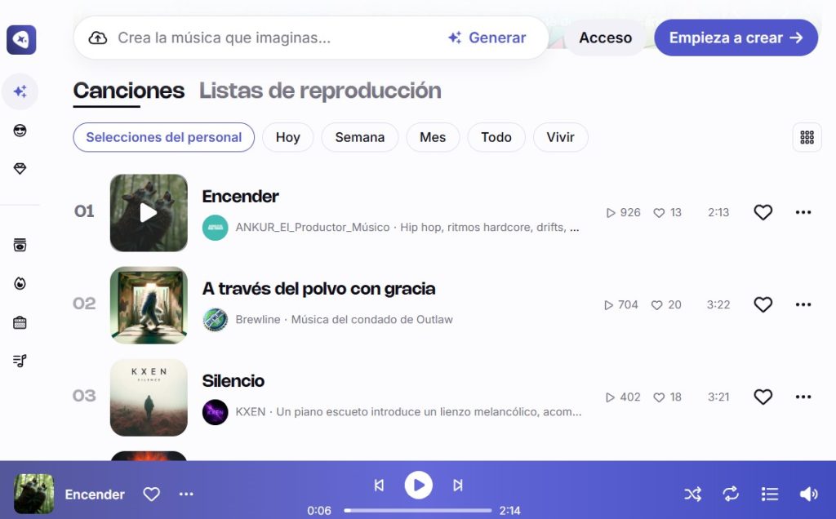Click the playback progress bar at the bottom
The width and height of the screenshot is (836, 519).
418,510
